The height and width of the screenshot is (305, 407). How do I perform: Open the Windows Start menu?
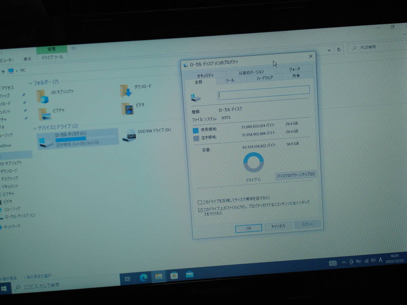[x=4, y=288]
